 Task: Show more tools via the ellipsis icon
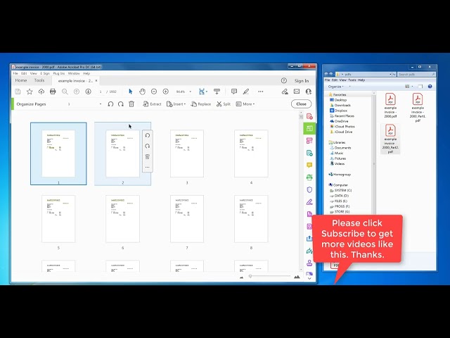tap(261, 92)
